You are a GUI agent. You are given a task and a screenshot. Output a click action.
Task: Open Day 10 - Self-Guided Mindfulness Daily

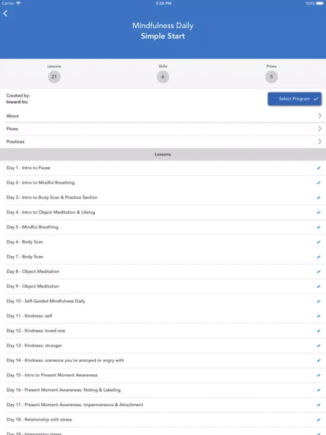coord(46,301)
